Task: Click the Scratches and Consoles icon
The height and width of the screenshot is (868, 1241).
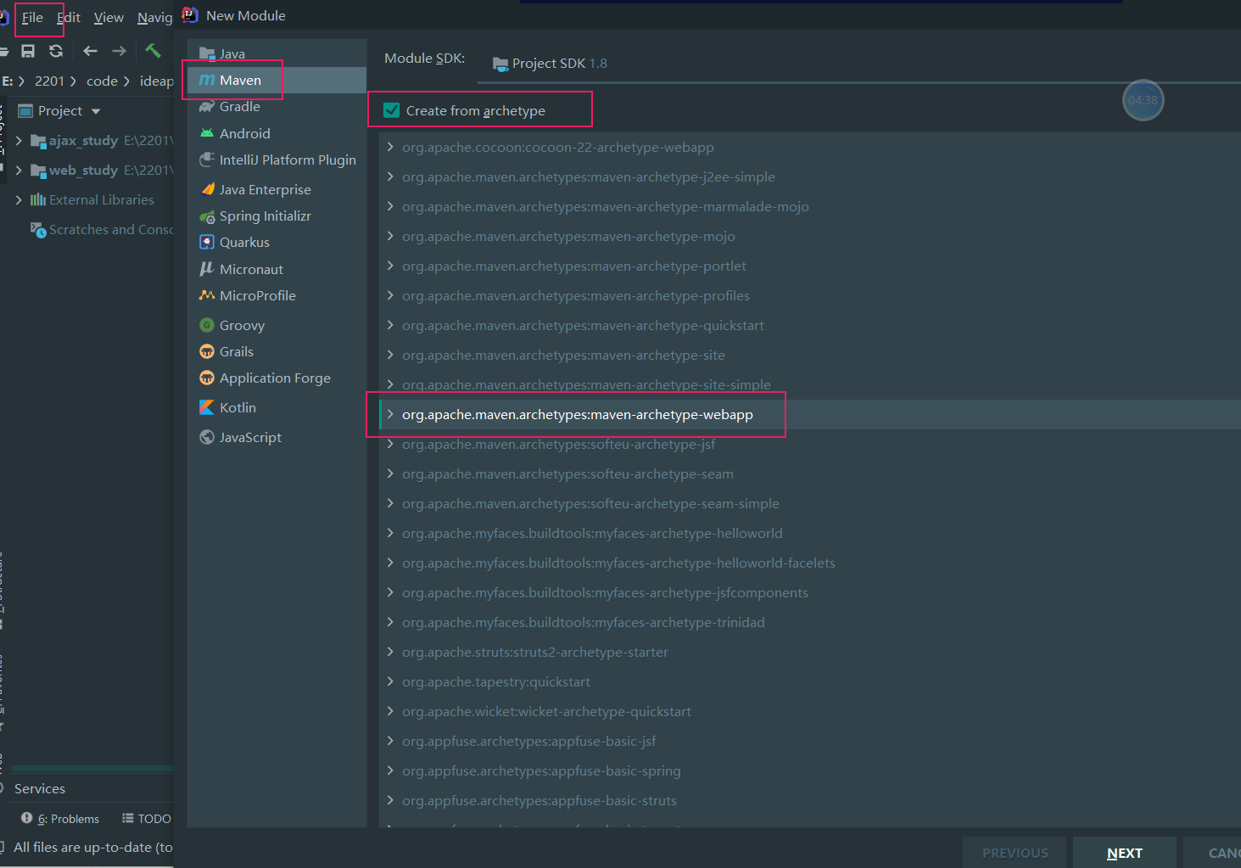Action: click(38, 230)
